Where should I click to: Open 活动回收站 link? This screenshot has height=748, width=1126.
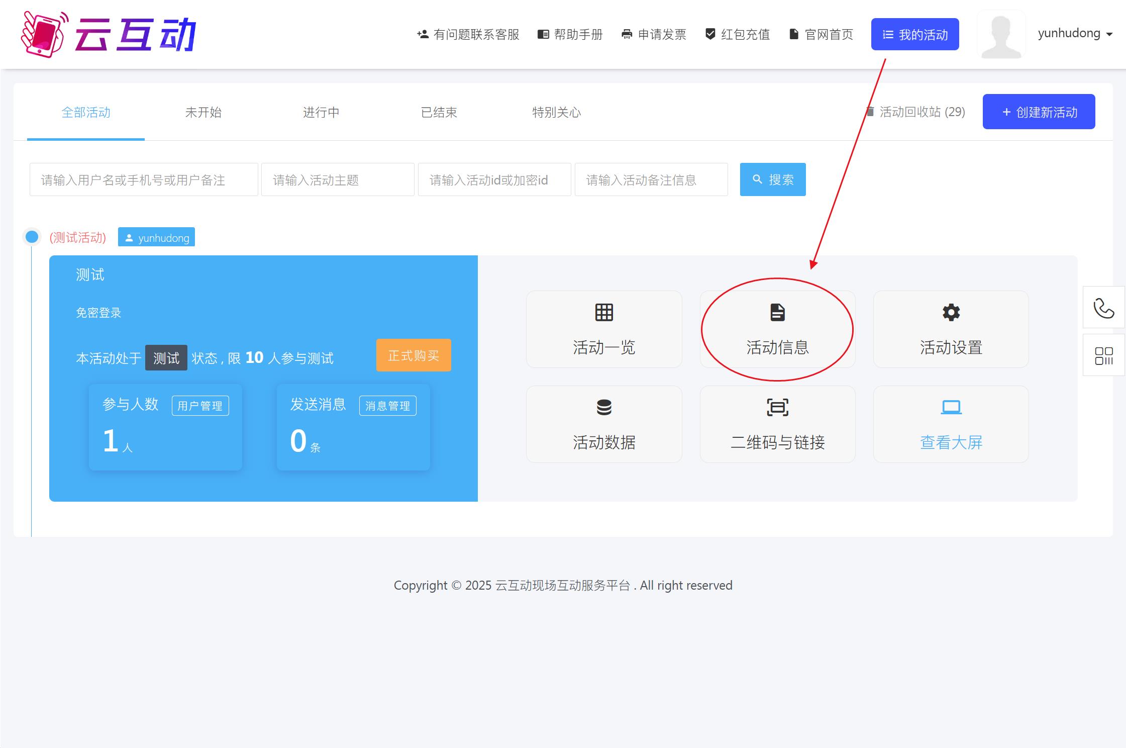[x=916, y=112]
